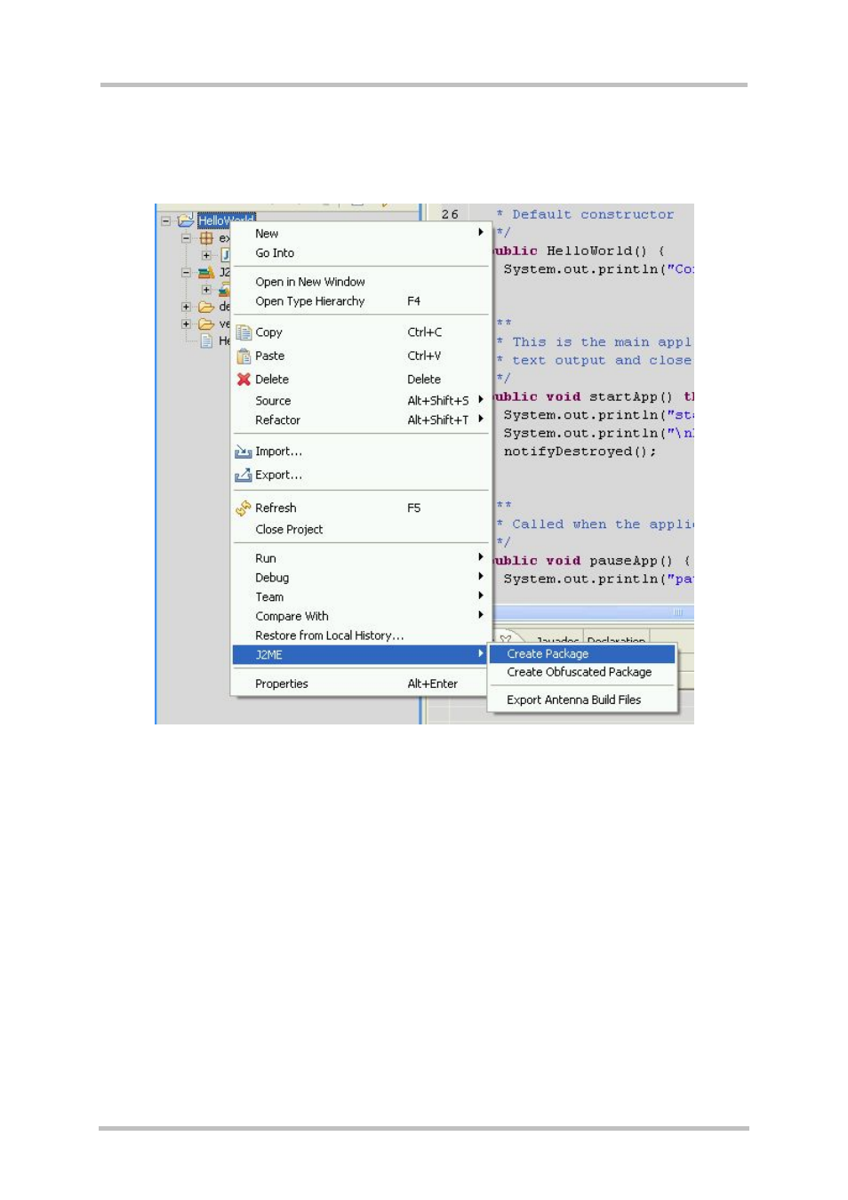Click the 'public HelloWorld() {' code line
Screen dimensions: 848x1200
point(580,252)
